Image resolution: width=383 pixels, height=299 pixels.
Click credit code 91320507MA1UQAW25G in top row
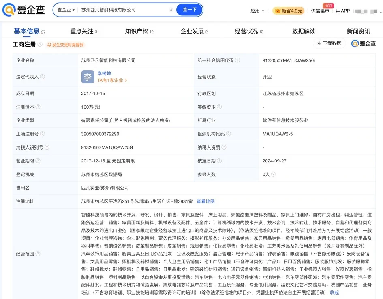[289, 60]
